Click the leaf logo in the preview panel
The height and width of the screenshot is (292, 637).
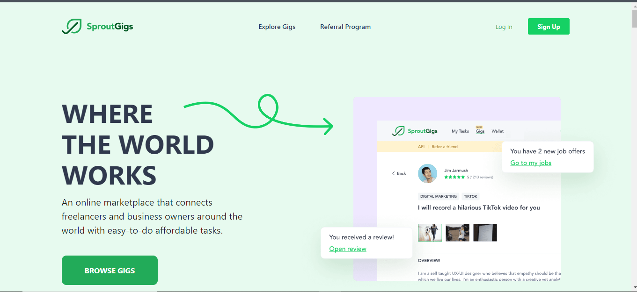click(398, 131)
